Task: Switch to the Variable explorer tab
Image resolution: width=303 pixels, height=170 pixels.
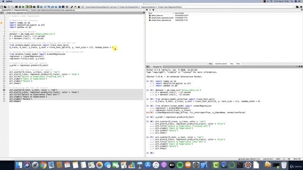Action: point(221,64)
